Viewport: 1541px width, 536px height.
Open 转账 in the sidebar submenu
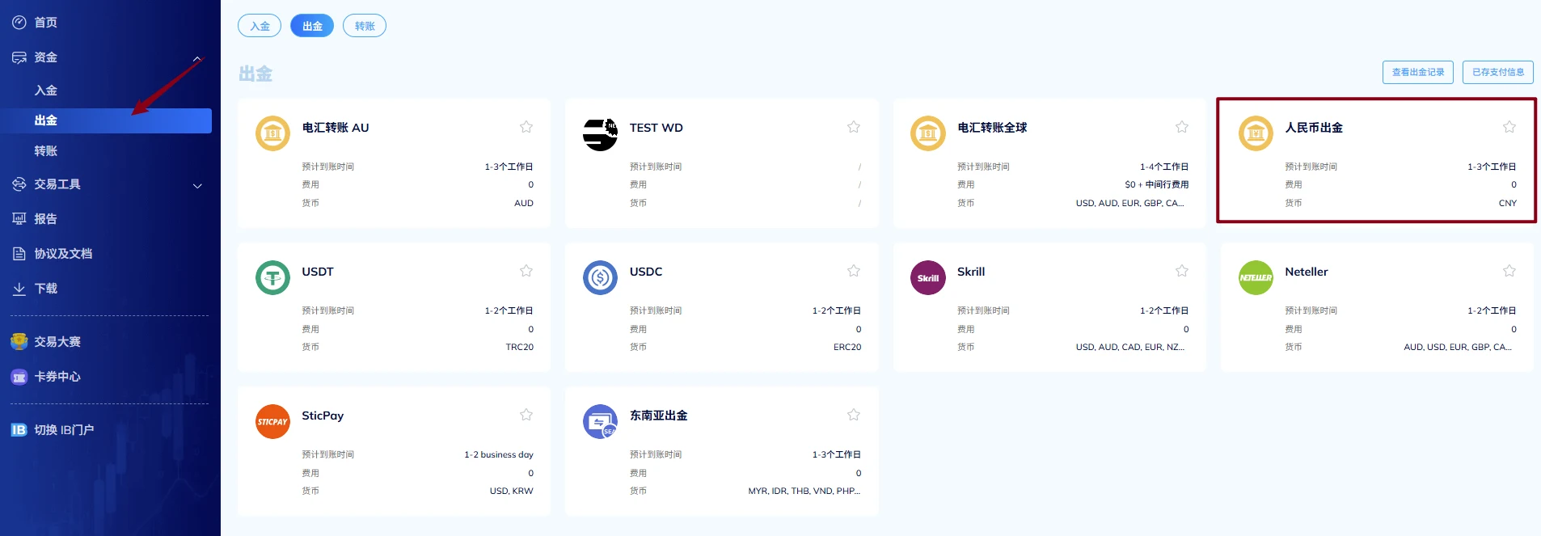coord(46,151)
